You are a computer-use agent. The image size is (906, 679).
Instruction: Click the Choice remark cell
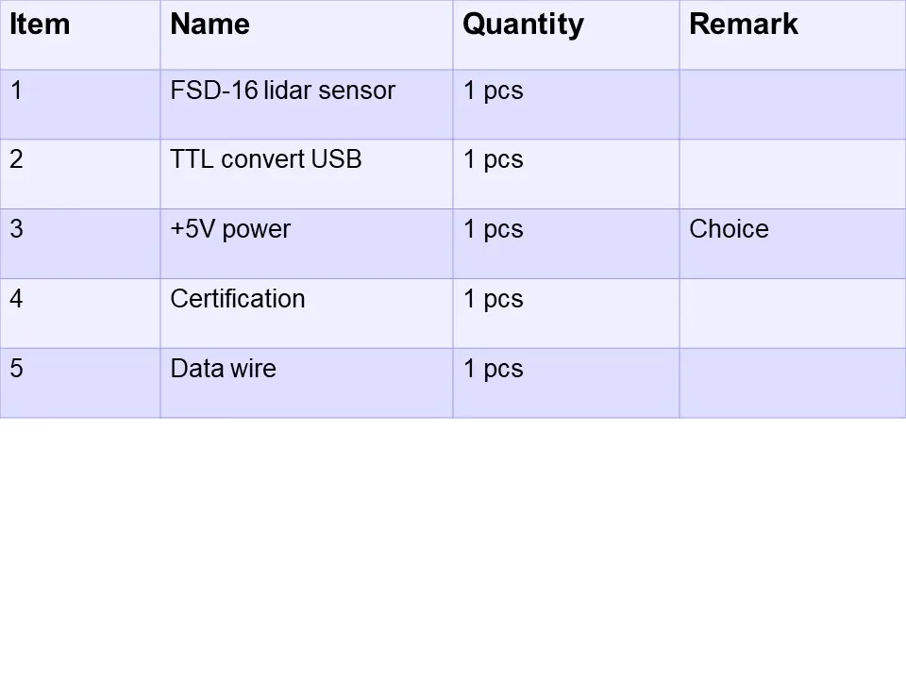[793, 243]
